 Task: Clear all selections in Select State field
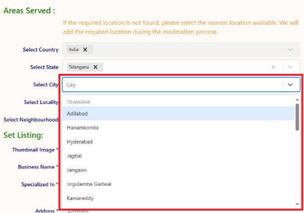[273, 67]
